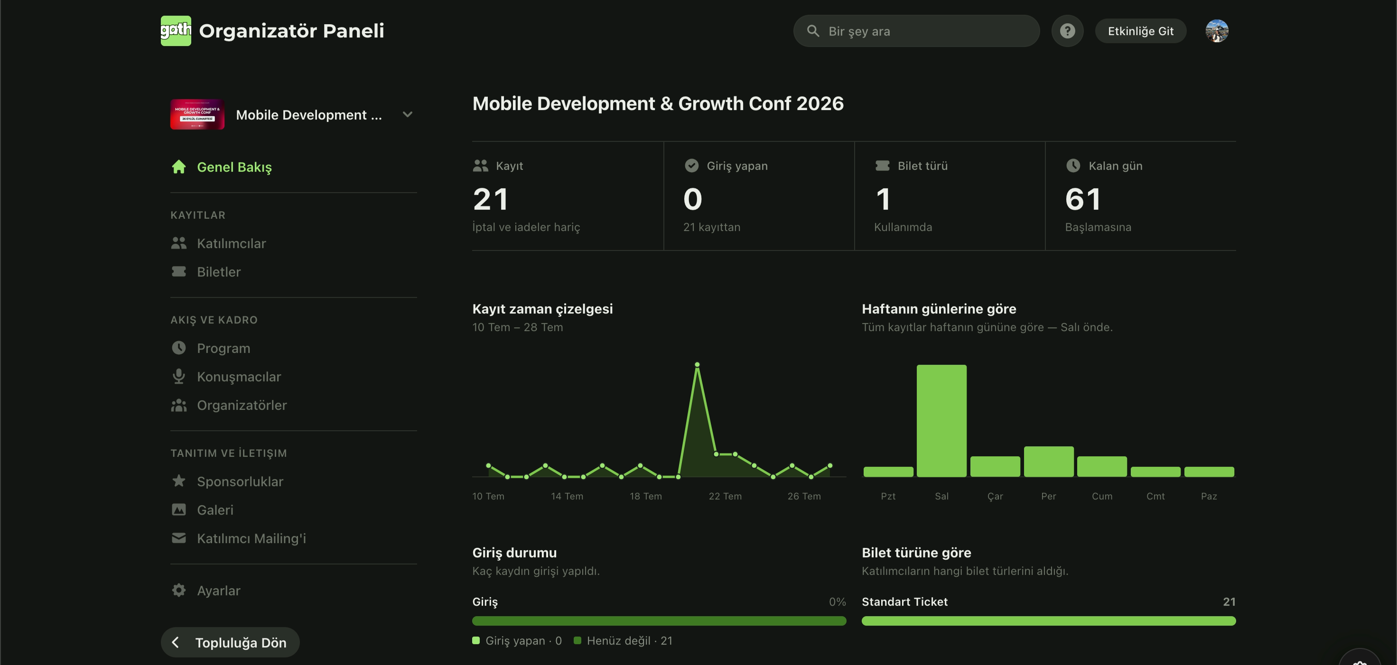1397x665 pixels.
Task: Click the Biletler ticket icon
Action: (x=178, y=271)
